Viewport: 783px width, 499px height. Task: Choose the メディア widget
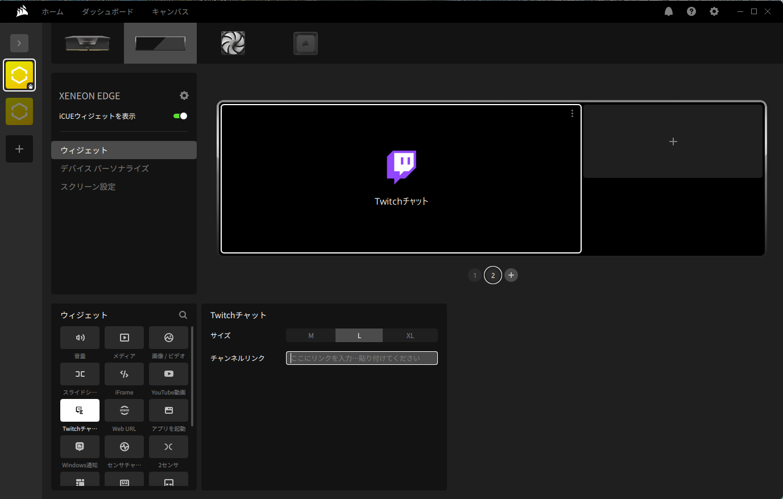pyautogui.click(x=124, y=338)
